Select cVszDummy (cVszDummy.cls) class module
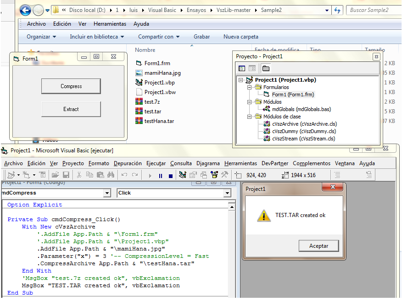 click(304, 131)
